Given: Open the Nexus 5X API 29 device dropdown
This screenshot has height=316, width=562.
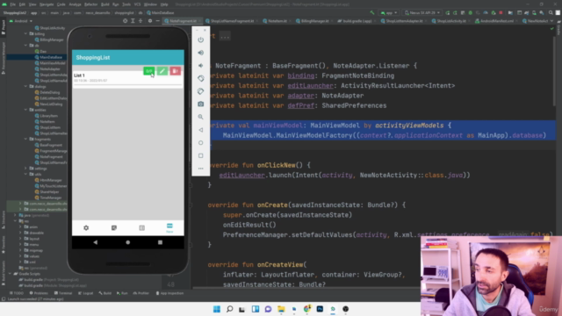Looking at the screenshot, I should pos(422,13).
